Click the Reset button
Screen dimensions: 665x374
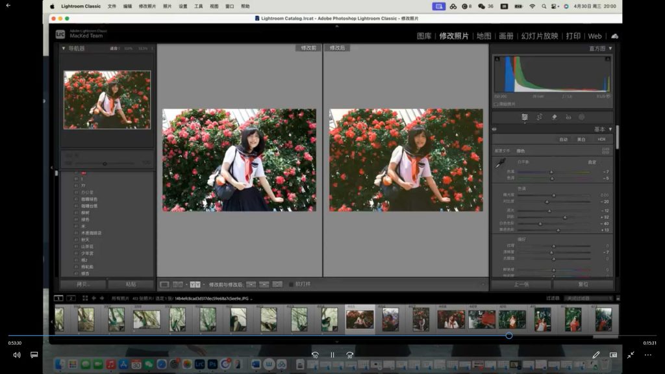tap(583, 284)
